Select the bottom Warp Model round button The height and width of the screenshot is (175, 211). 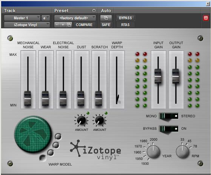click(43, 158)
